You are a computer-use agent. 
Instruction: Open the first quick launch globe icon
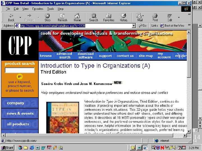click(20, 148)
